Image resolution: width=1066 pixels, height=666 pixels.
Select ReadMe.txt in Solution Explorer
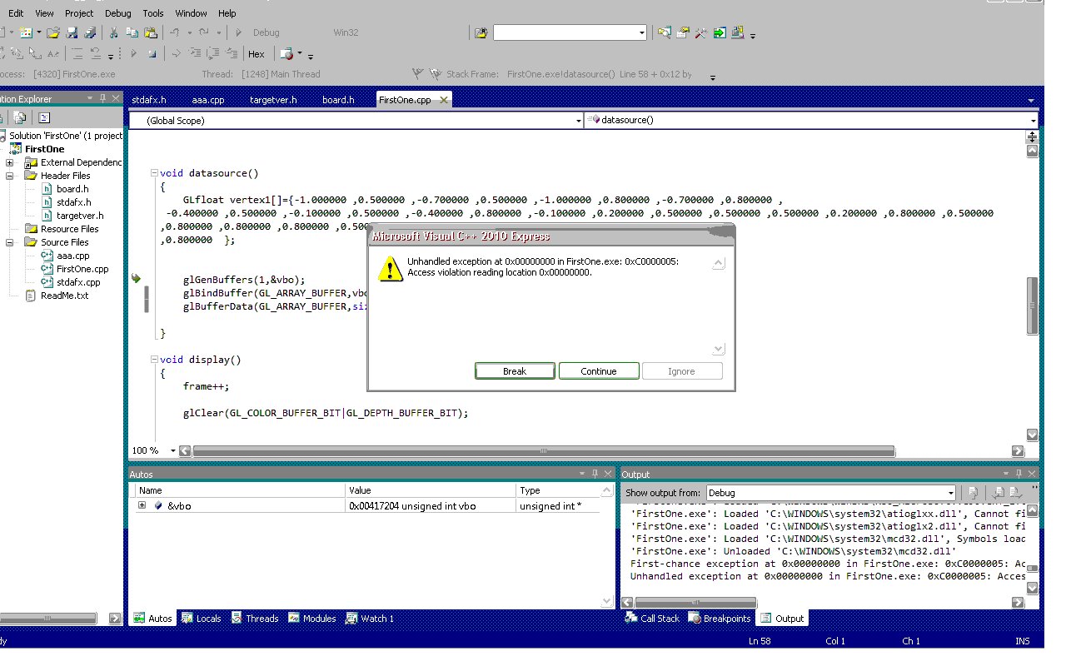(x=64, y=296)
